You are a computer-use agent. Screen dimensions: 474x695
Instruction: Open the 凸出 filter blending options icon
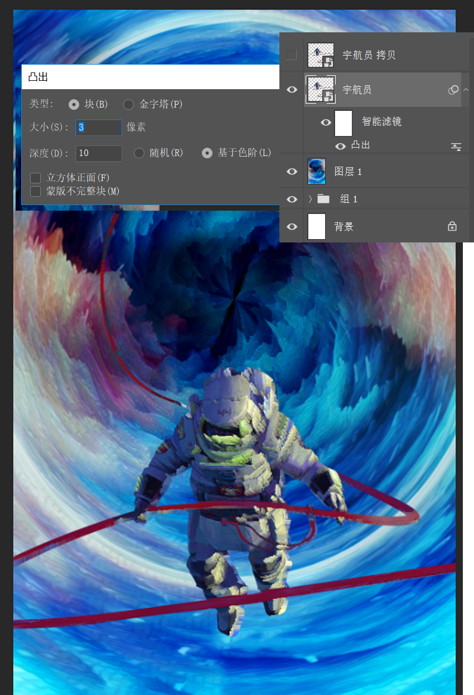456,147
